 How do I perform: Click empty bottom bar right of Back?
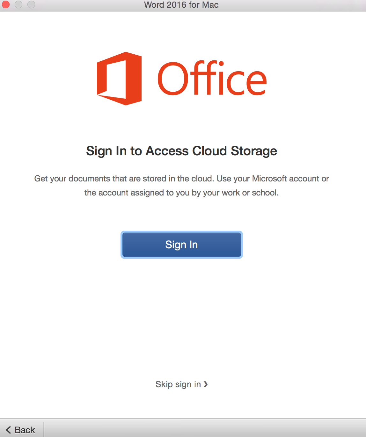tap(204, 428)
